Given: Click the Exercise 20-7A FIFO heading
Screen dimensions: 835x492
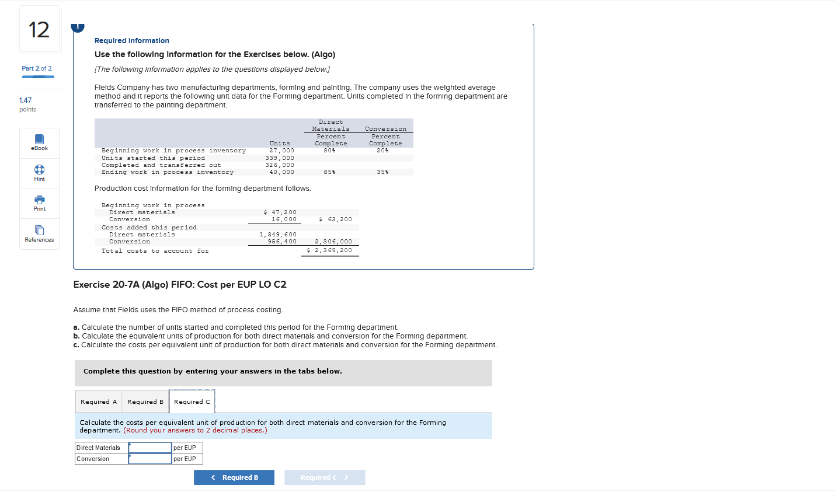Looking at the screenshot, I should coord(180,285).
